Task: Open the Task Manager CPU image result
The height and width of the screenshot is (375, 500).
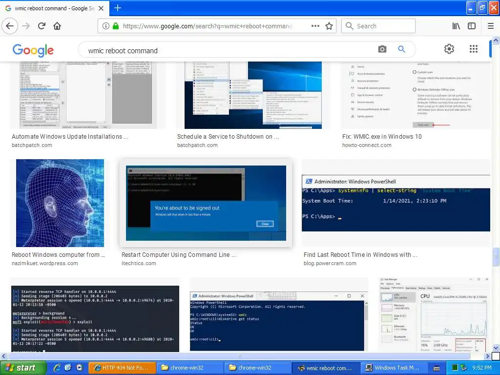Action: (434, 316)
